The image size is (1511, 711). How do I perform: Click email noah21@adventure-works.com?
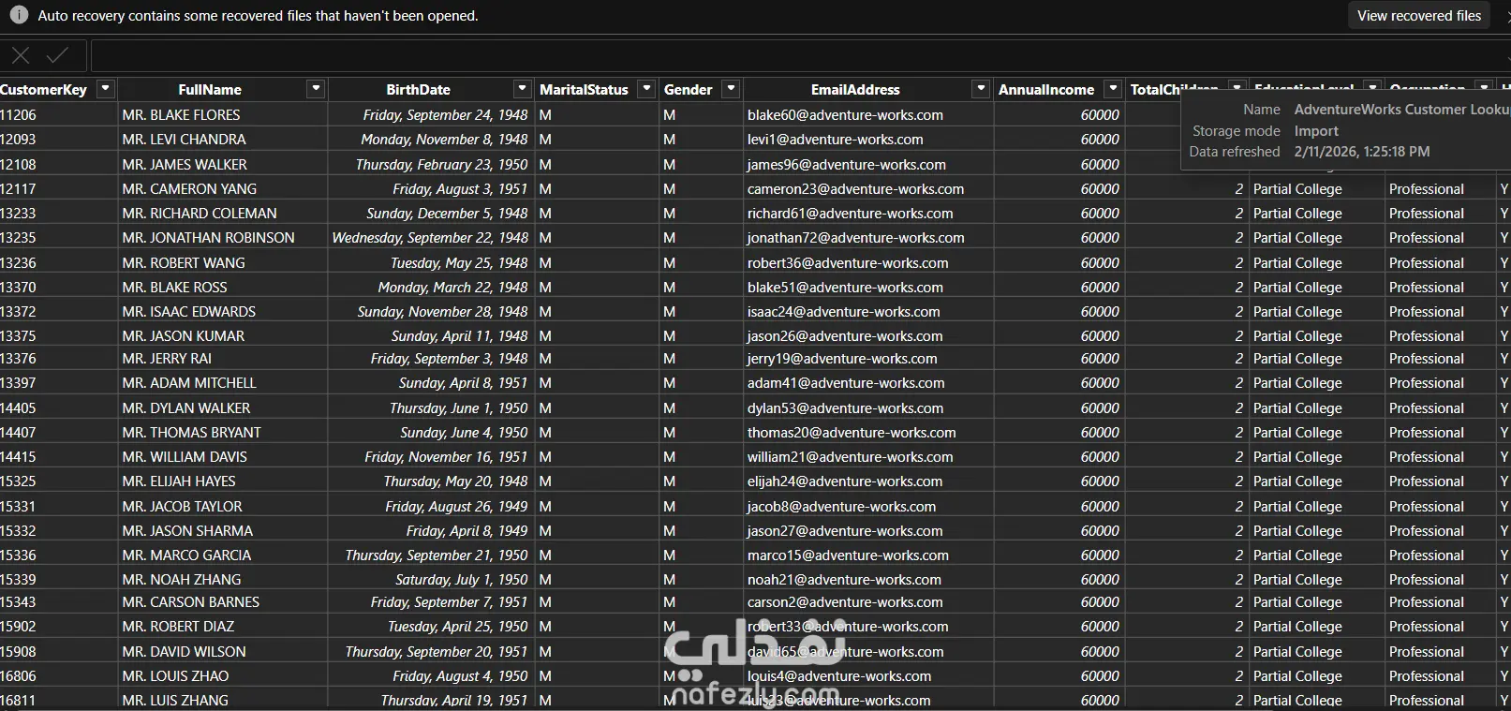(x=844, y=579)
